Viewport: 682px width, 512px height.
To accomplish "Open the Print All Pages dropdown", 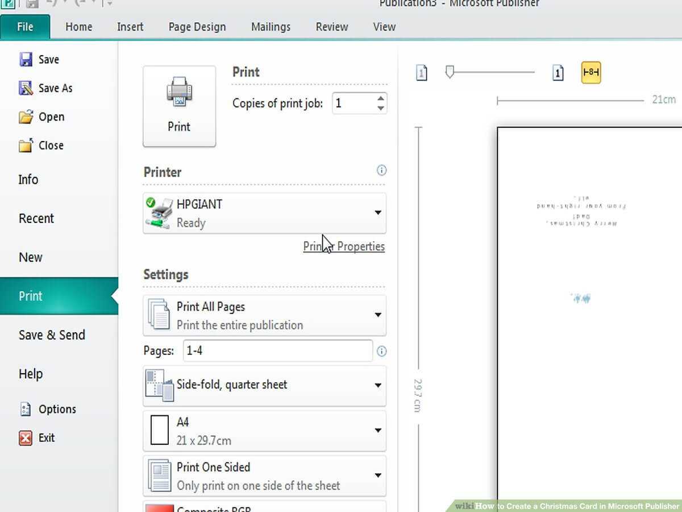I will [x=377, y=315].
